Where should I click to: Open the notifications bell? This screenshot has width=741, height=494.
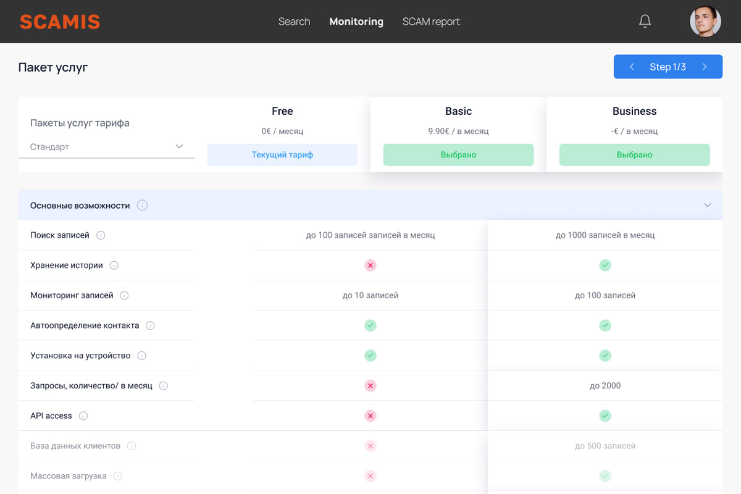pyautogui.click(x=645, y=22)
